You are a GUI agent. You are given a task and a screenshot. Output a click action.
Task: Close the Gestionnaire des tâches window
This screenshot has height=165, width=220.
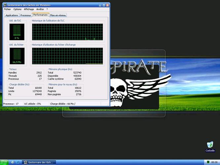click(x=107, y=5)
